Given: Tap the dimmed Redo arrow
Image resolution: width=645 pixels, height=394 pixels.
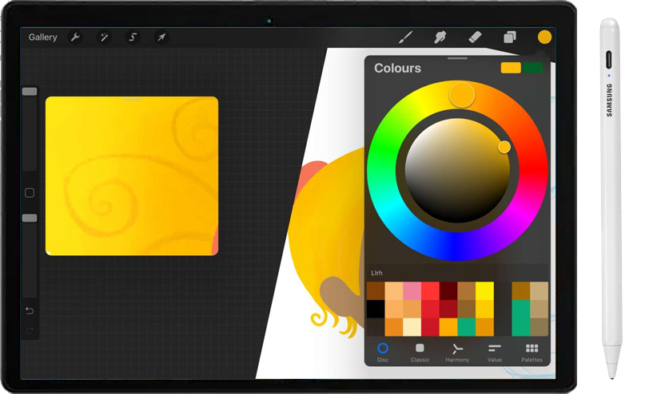Looking at the screenshot, I should click(30, 330).
